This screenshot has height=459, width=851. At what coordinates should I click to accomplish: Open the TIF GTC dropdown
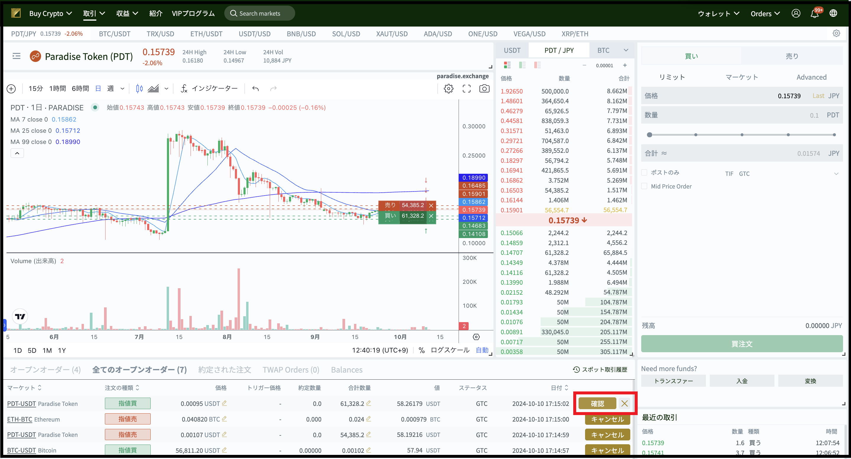click(x=782, y=174)
